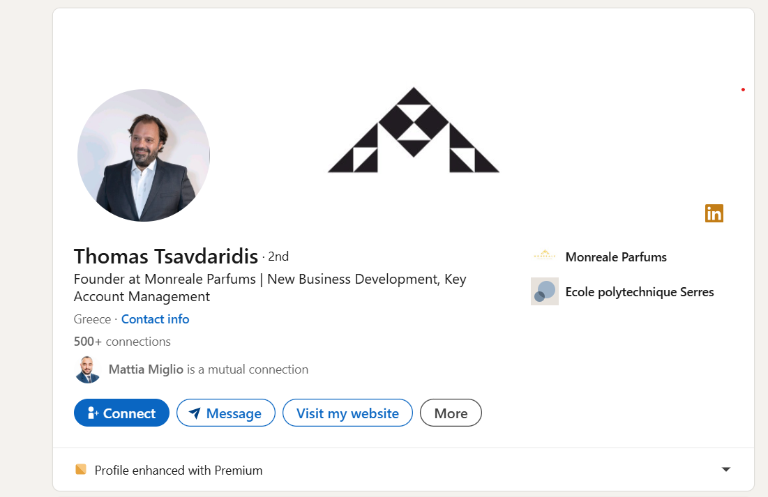The image size is (768, 497).
Task: Open Mattia Miglio's small avatar
Action: pos(88,369)
